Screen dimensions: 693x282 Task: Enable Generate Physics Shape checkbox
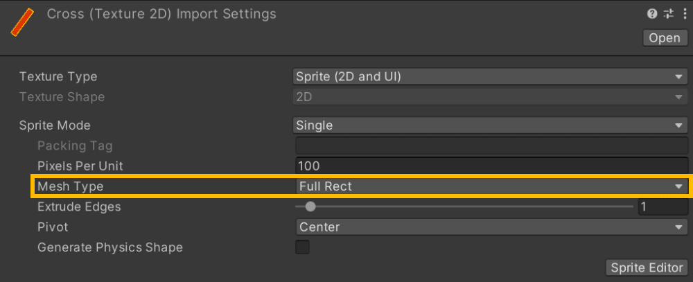(303, 247)
